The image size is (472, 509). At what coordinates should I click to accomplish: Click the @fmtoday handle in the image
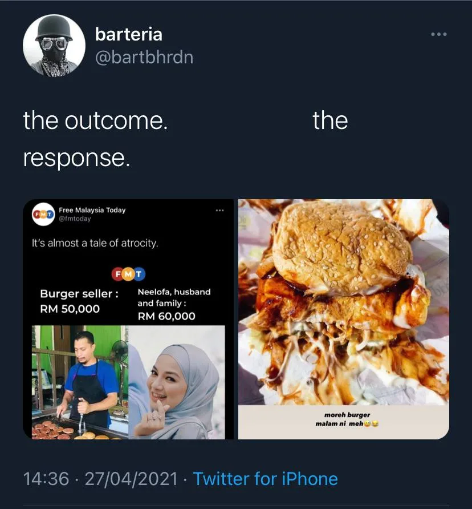(75, 219)
